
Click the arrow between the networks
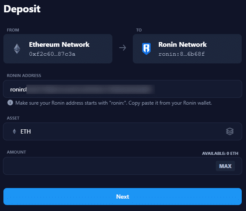tap(123, 48)
